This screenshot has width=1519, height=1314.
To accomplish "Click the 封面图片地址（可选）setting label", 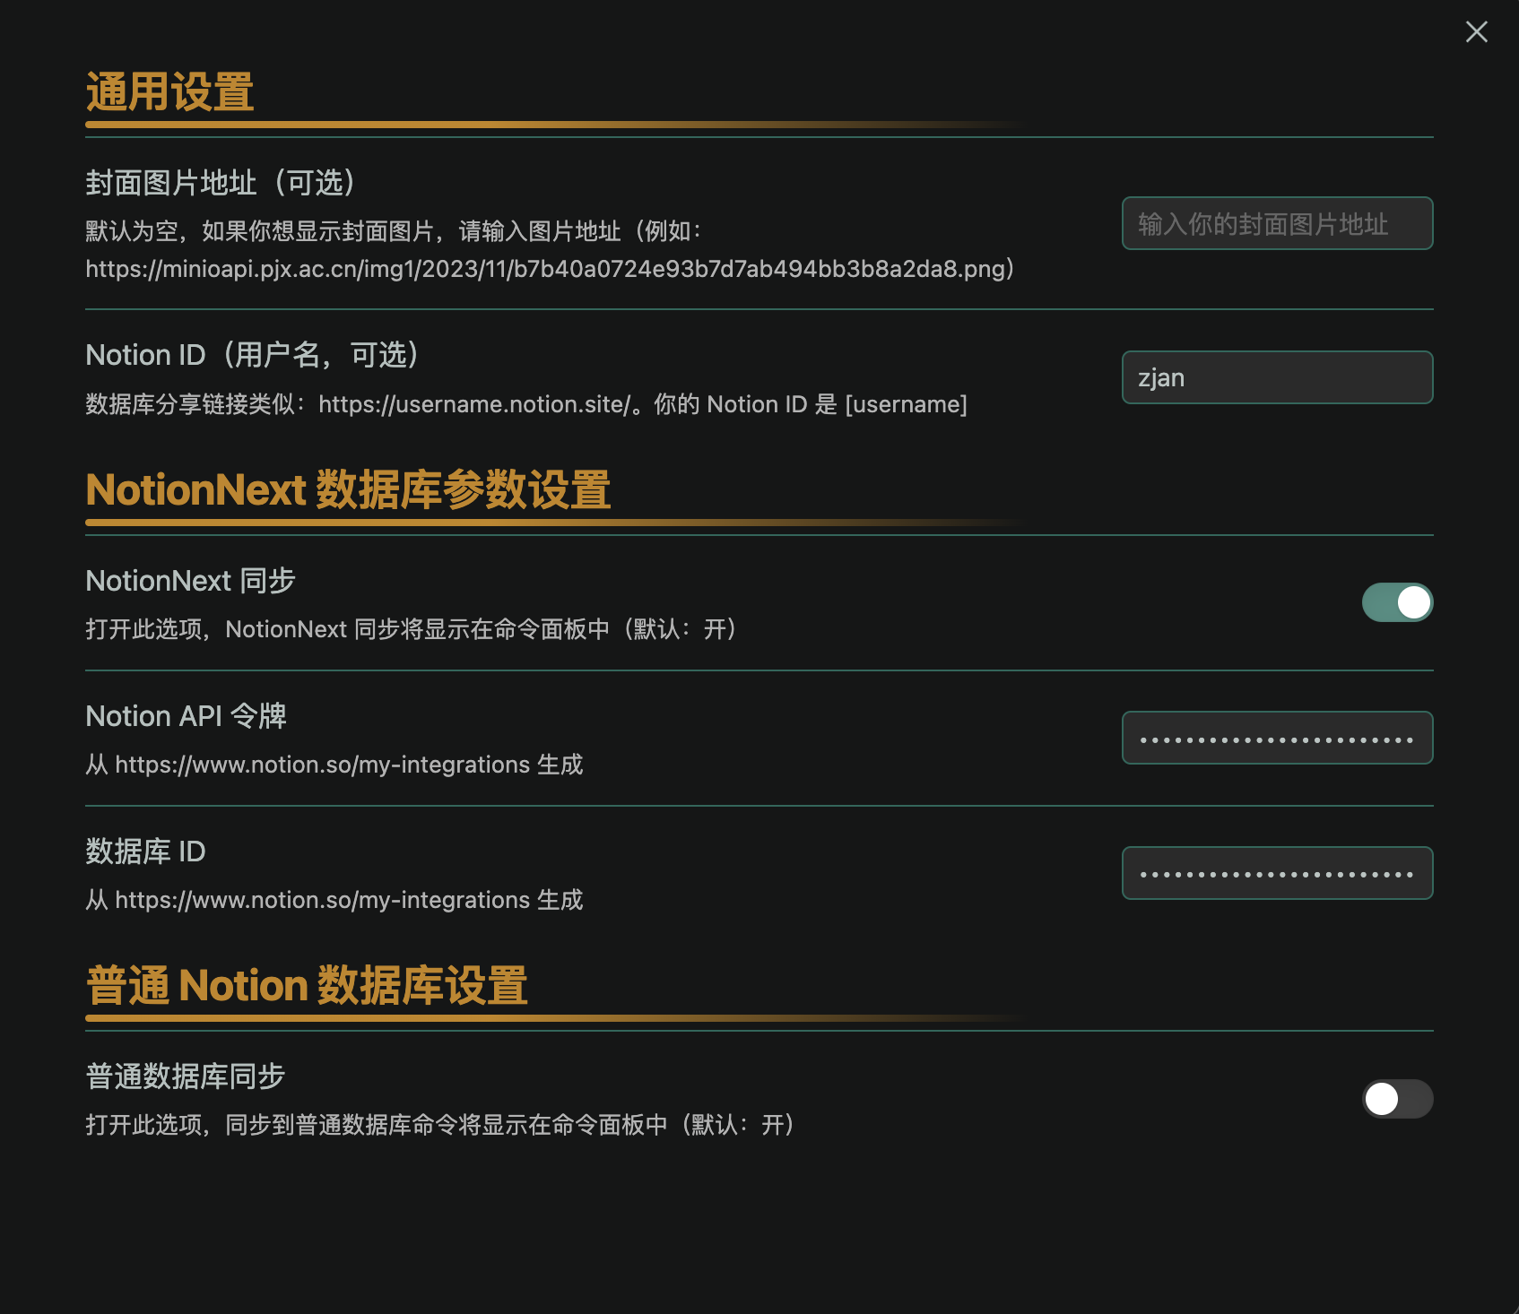I will click(x=221, y=183).
